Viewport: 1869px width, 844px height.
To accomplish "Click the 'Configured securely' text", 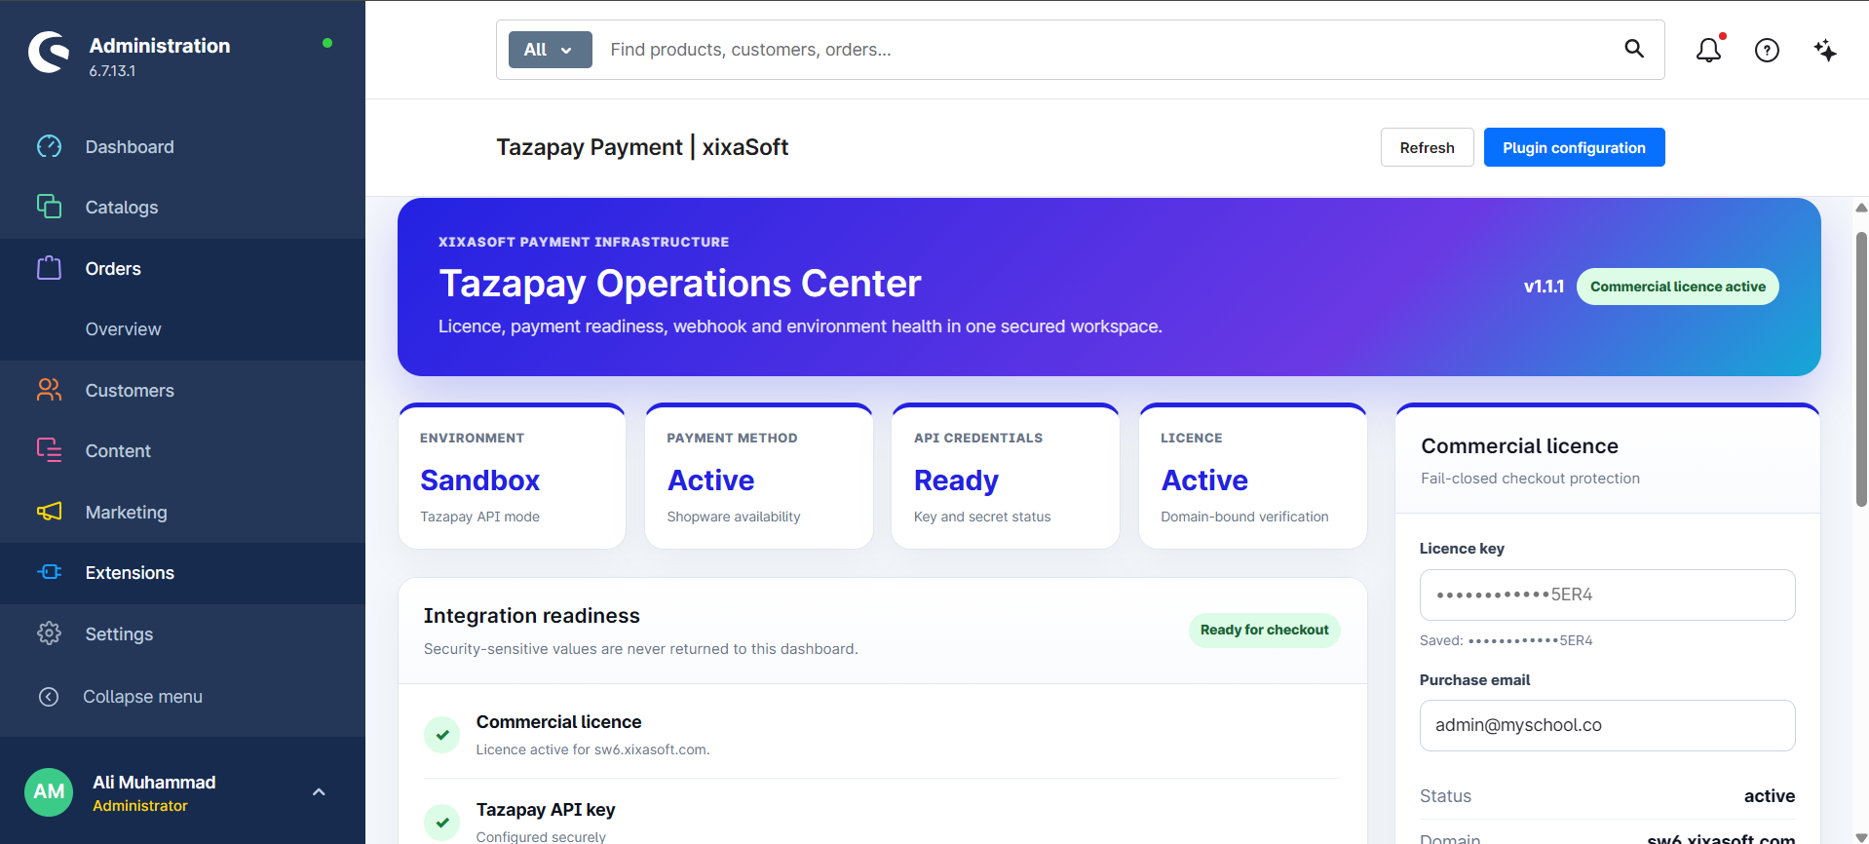I will tap(541, 836).
